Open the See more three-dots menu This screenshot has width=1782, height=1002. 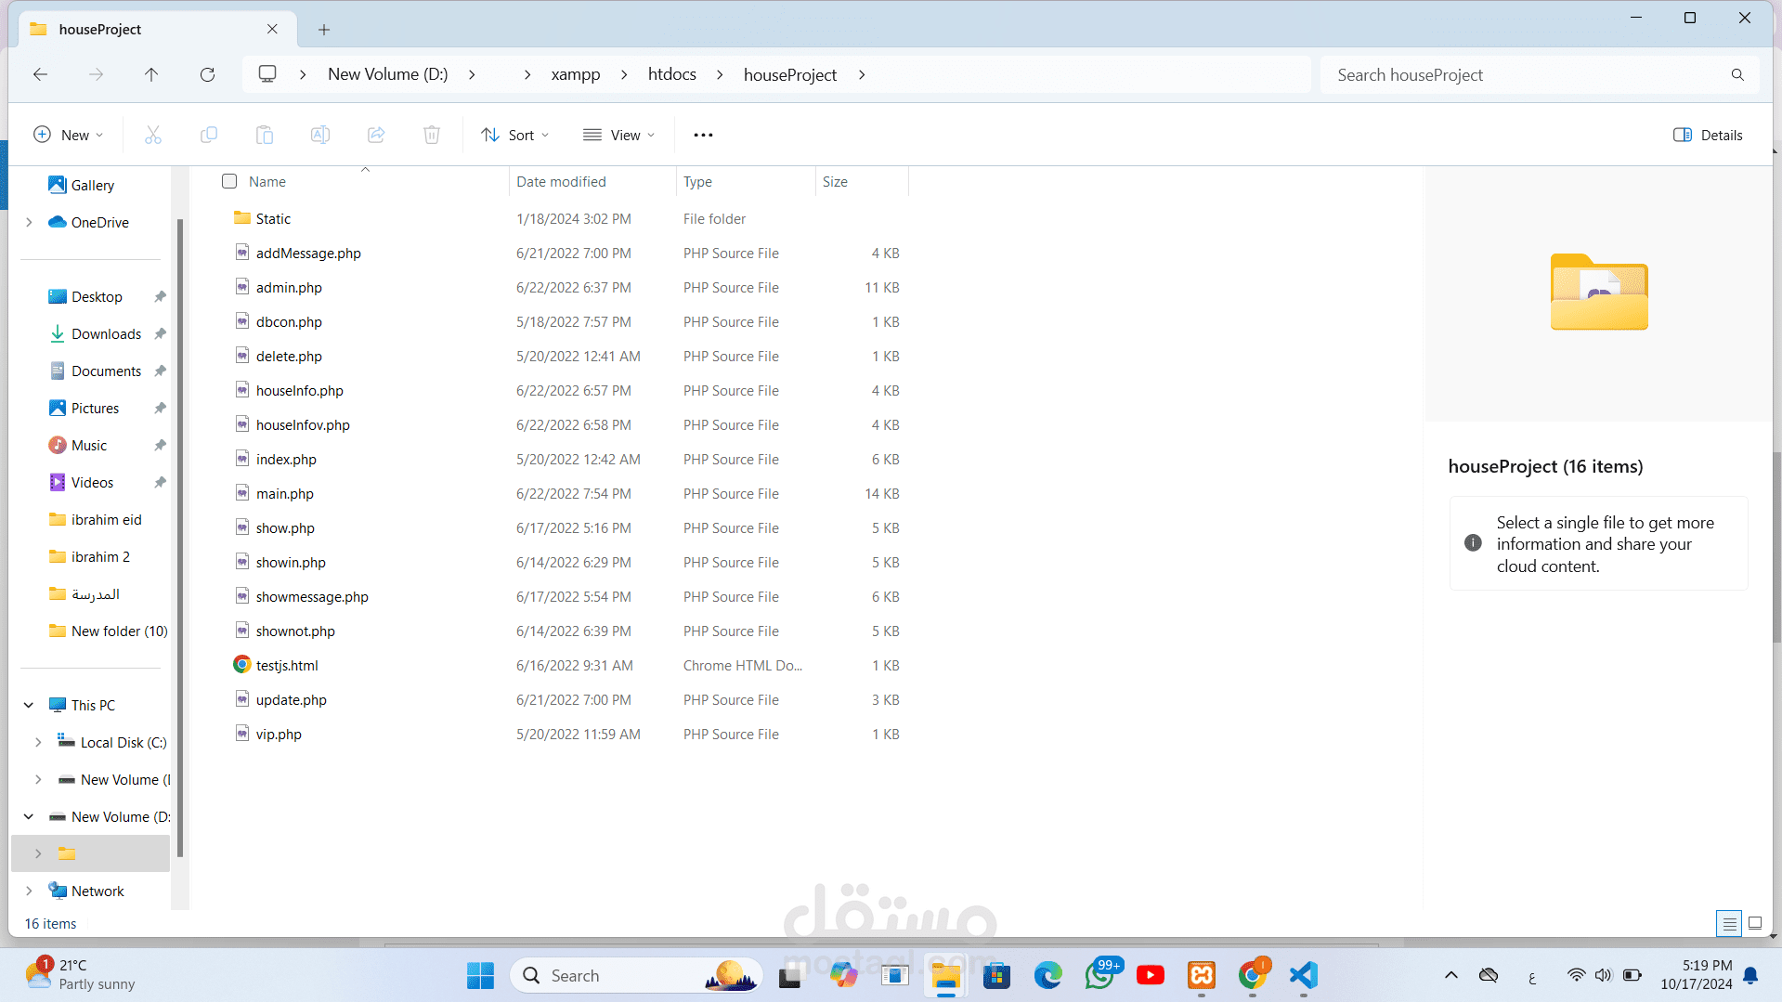click(703, 136)
